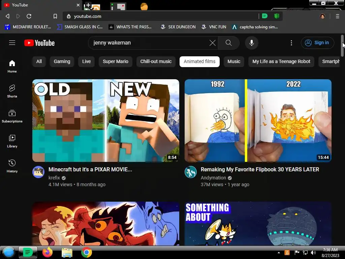Open the Minecraft OLD vs NEW video thumbnail
Screen dimensions: 345x259
(x=106, y=120)
